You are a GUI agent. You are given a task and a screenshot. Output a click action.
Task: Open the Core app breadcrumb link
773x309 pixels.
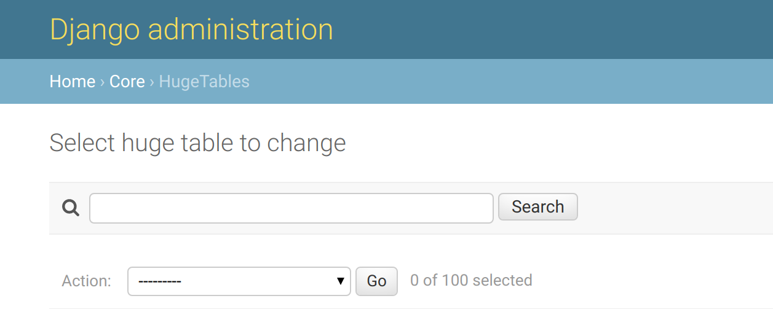click(127, 81)
